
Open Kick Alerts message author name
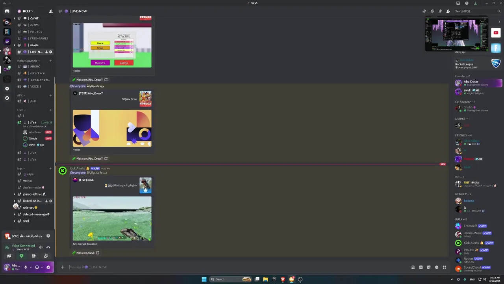[x=77, y=168]
